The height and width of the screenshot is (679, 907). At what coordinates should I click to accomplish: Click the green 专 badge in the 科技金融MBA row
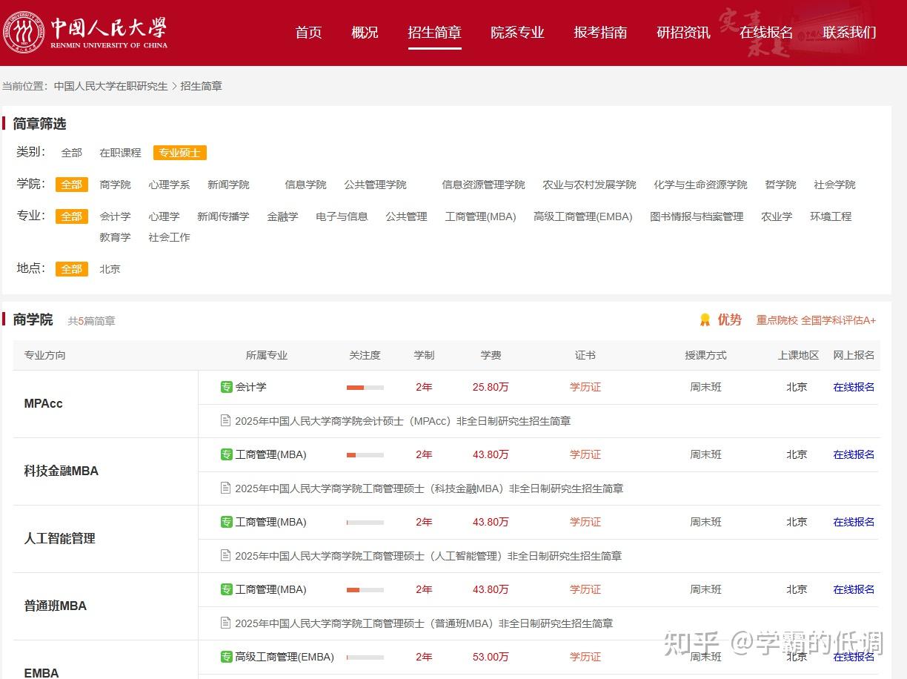227,454
